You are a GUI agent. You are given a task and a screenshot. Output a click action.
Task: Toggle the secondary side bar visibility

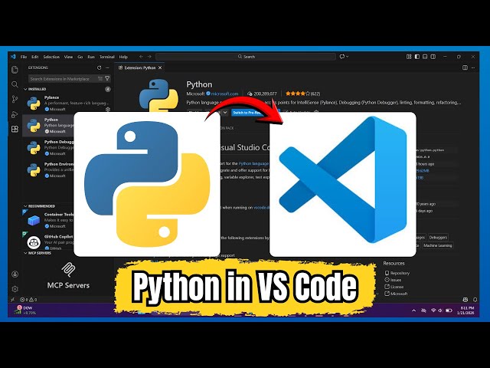click(433, 57)
